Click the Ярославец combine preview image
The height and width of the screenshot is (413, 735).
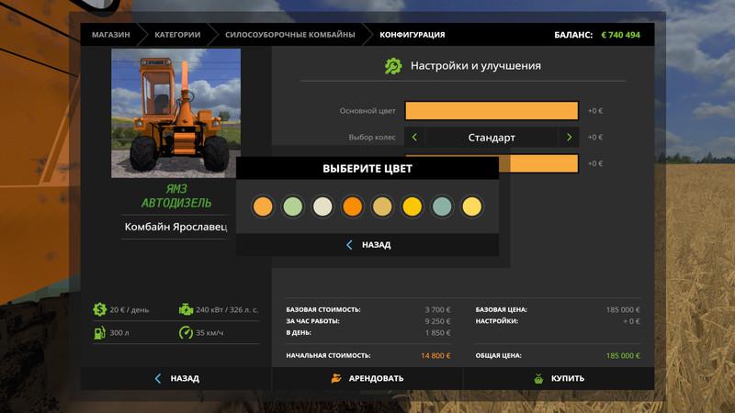(x=175, y=113)
